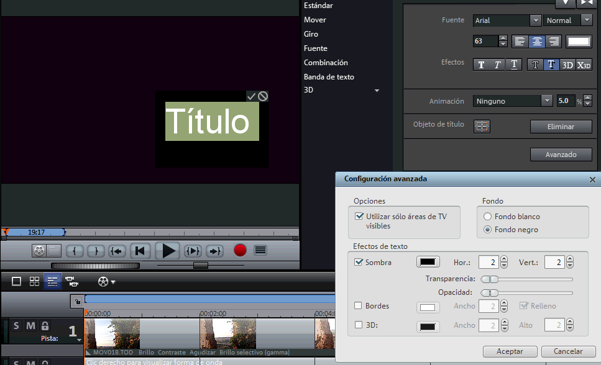Center-align the title text
This screenshot has width=601, height=365.
click(x=537, y=42)
